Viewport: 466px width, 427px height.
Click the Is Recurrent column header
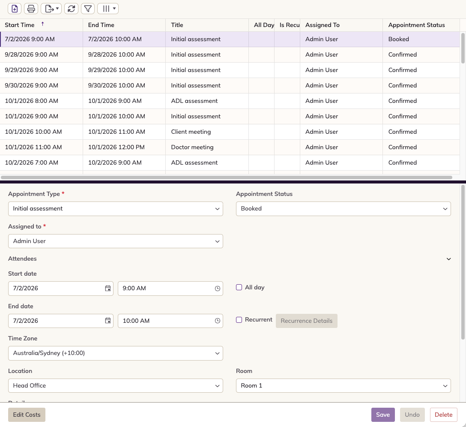[287, 25]
